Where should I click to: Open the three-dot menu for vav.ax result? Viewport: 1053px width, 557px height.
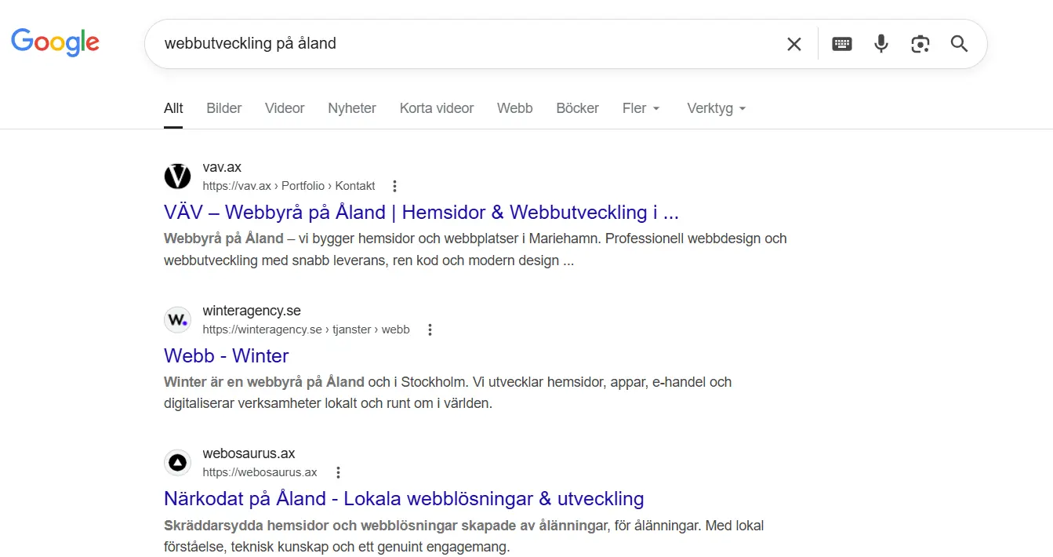click(394, 185)
